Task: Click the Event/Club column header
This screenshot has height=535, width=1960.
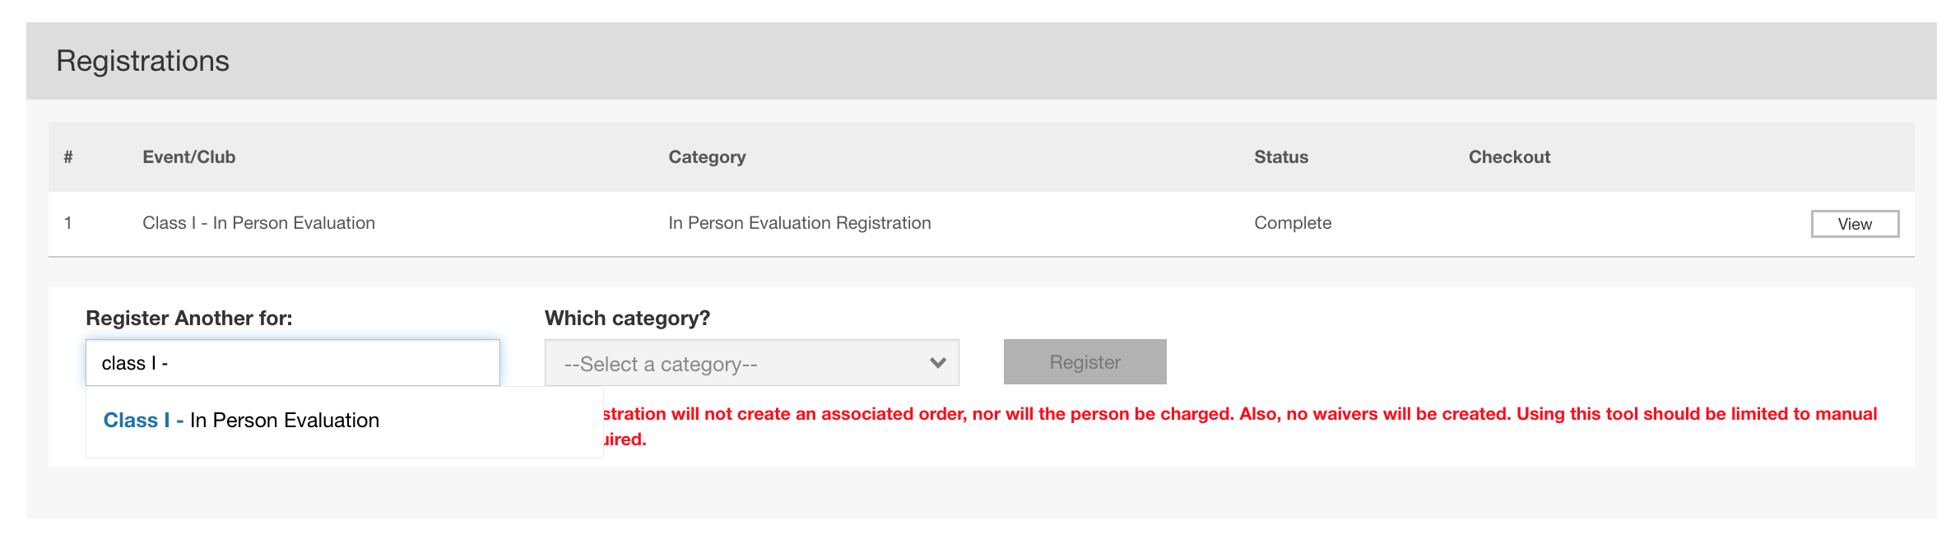Action: coord(188,157)
